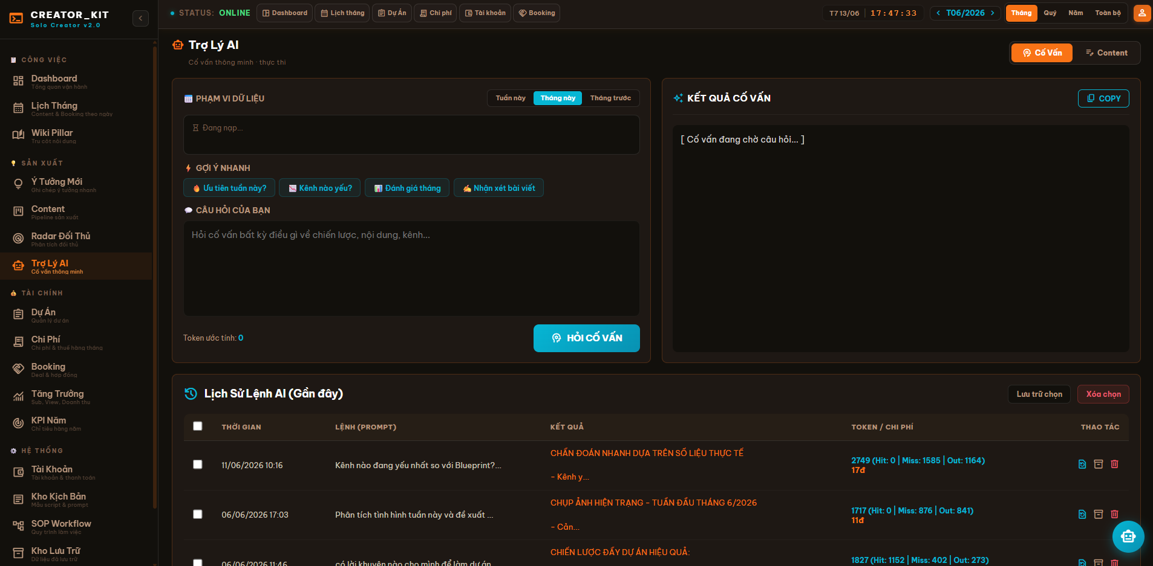Viewport: 1153px width, 566px height.
Task: Open Tăng Trưởng in the sidebar
Action: pyautogui.click(x=76, y=397)
